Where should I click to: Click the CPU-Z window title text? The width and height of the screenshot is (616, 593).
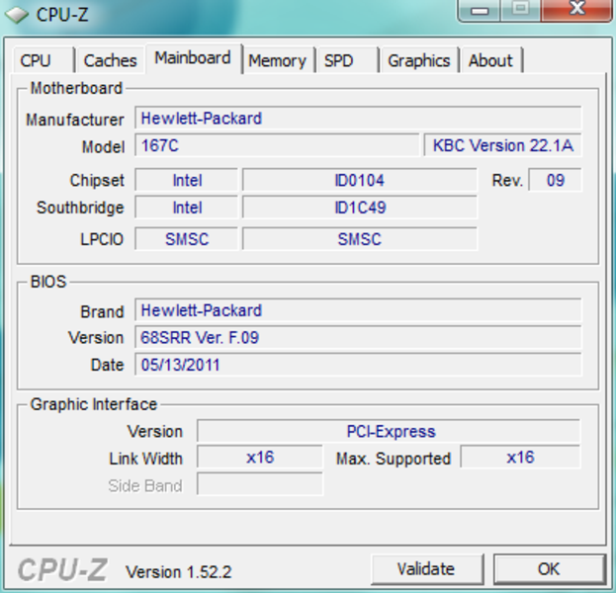point(62,15)
